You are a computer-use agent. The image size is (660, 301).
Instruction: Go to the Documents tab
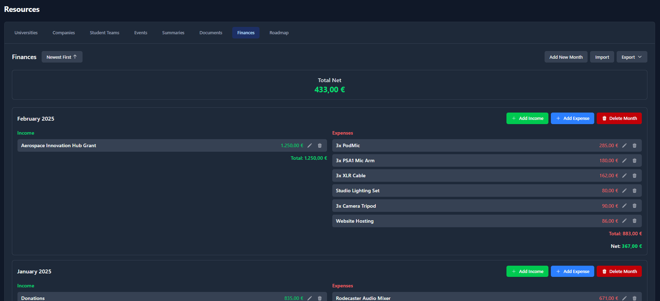211,33
